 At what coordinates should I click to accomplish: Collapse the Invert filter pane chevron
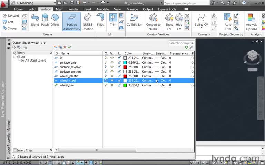tap(51, 150)
